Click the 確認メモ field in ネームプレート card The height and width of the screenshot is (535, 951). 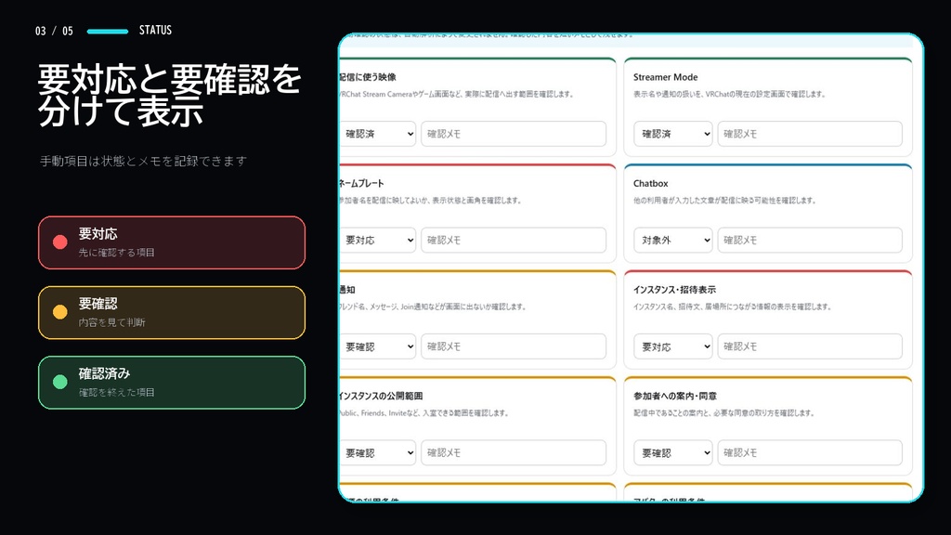[514, 241]
